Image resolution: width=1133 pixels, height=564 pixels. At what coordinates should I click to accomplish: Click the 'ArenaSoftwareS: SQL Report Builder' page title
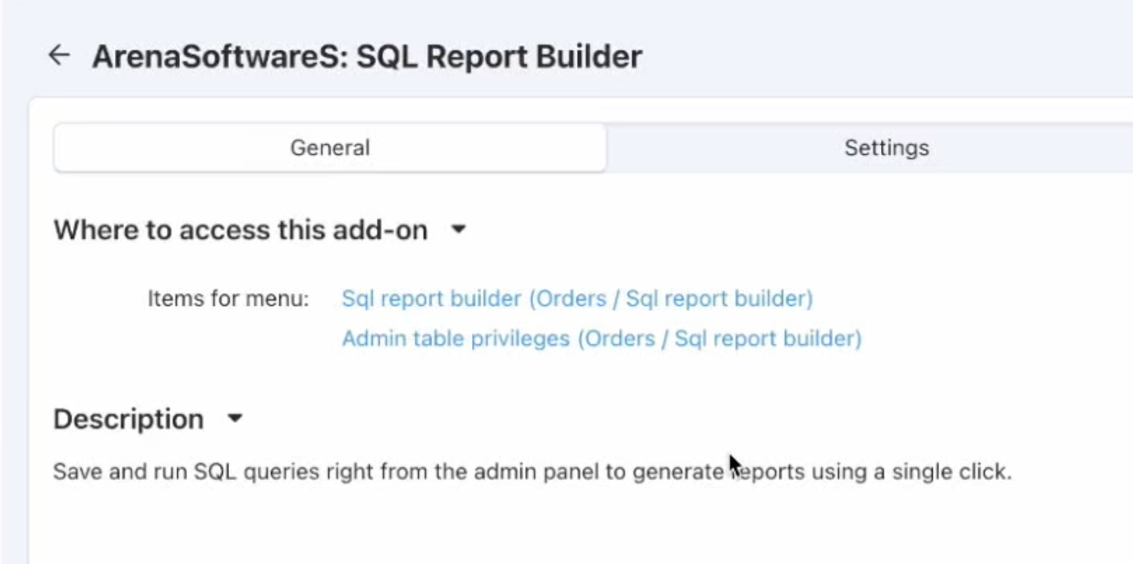(367, 56)
